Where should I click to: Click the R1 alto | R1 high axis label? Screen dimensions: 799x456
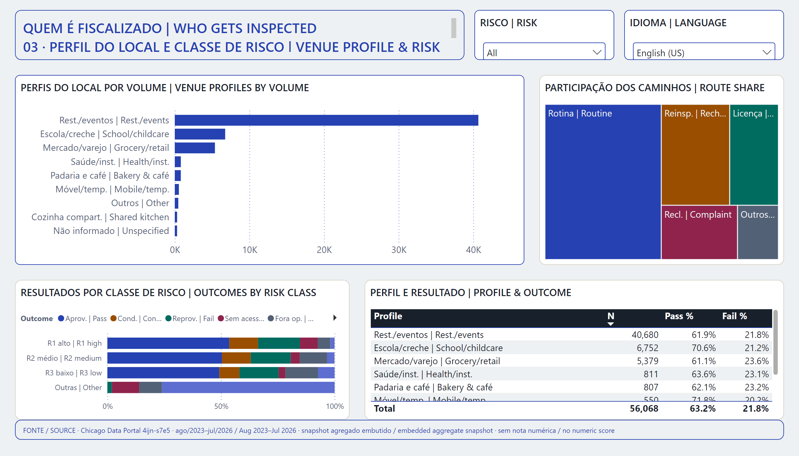(75, 343)
